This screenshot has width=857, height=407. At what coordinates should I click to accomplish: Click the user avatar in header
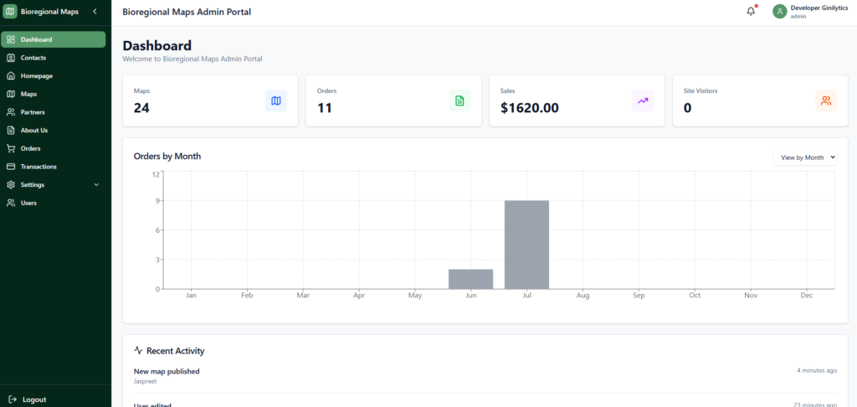[x=779, y=12]
